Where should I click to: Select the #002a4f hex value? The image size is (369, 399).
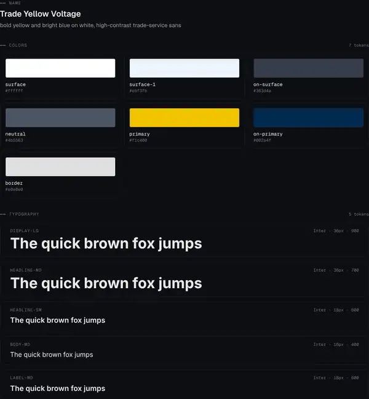tap(262, 140)
